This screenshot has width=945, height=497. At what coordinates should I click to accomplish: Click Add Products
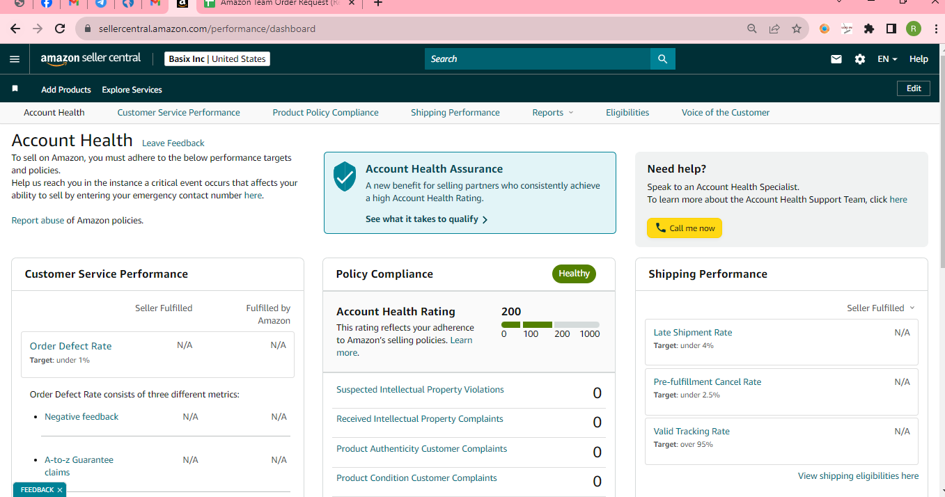click(66, 90)
